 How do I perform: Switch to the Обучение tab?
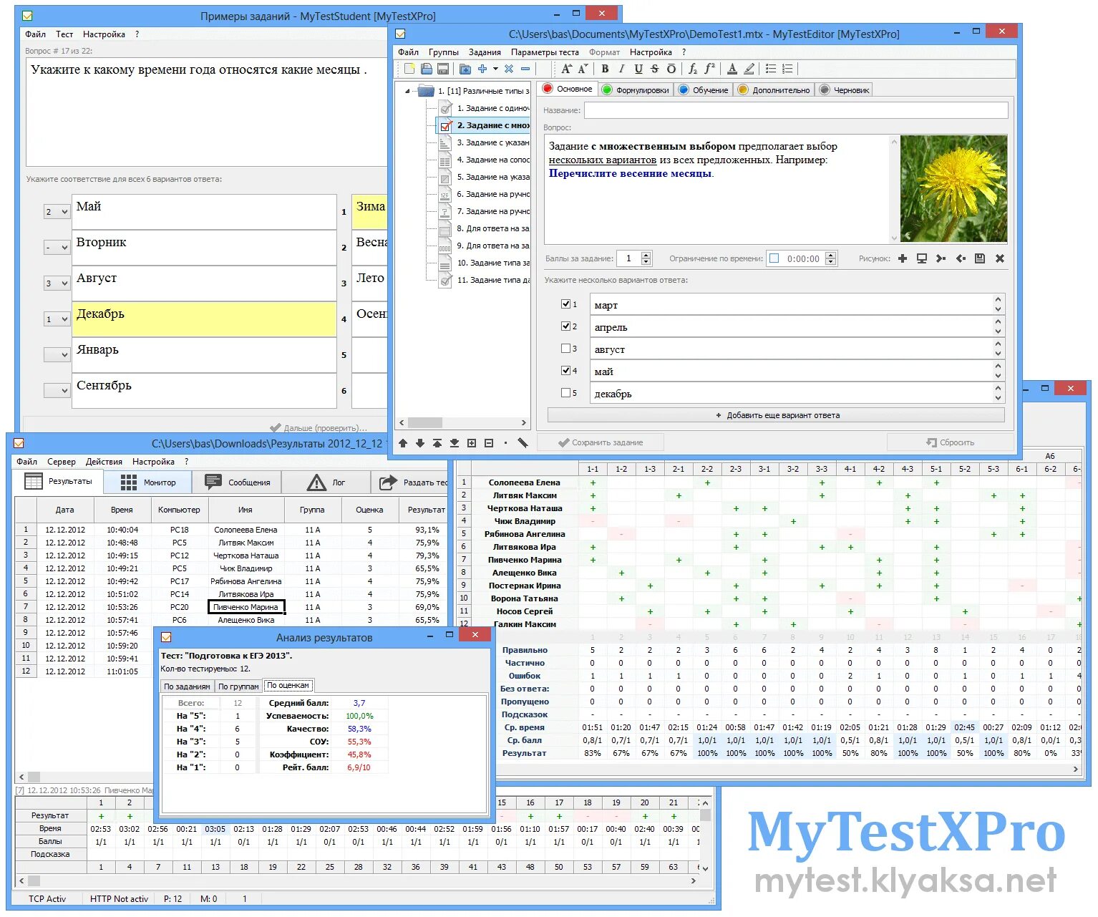(x=703, y=90)
